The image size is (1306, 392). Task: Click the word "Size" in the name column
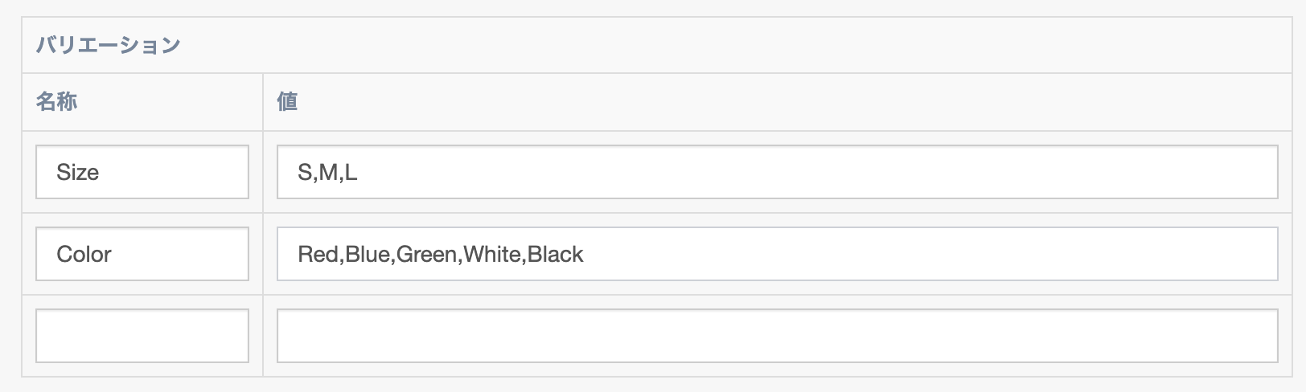pyautogui.click(x=77, y=173)
